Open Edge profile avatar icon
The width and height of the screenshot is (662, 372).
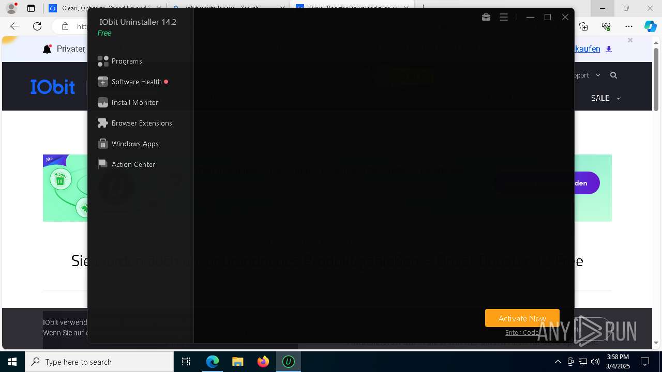click(x=11, y=8)
